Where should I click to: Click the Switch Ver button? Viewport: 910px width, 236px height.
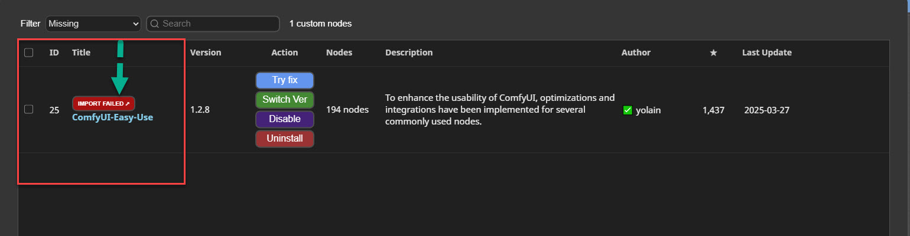coord(284,99)
